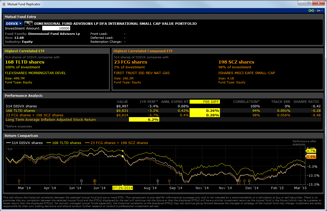The width and height of the screenshot is (327, 211).
Task: Select the '168 TLTD shares' row in Performance Analysis
Action: coord(163,111)
